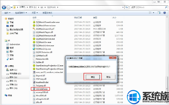Image resolution: width=169 pixels, height=105 pixels.
Task: Open the 组织 menu
Action: (7, 13)
